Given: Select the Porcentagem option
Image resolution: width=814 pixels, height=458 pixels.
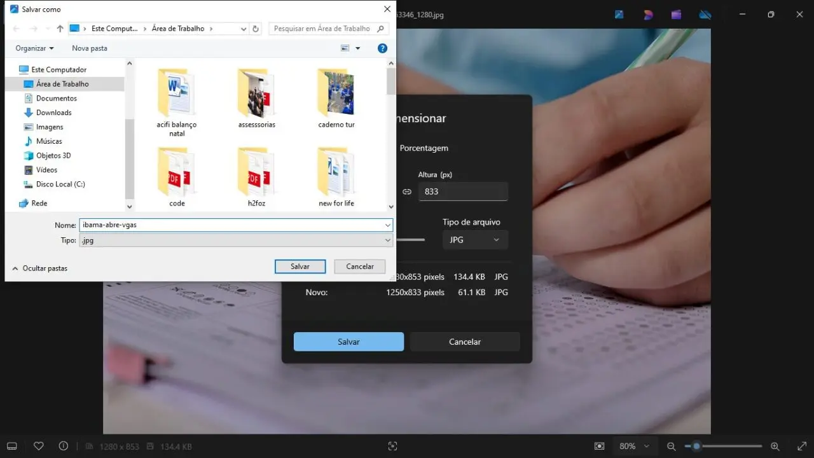Looking at the screenshot, I should [x=424, y=148].
